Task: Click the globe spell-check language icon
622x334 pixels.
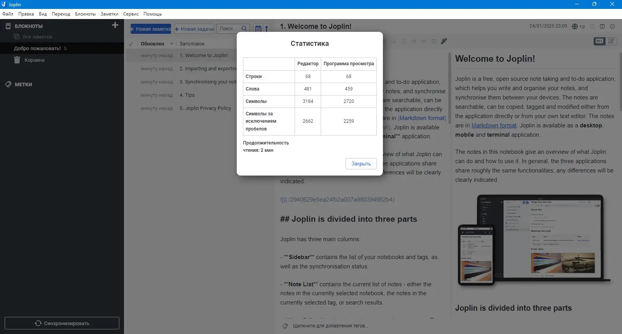Action: (575, 26)
